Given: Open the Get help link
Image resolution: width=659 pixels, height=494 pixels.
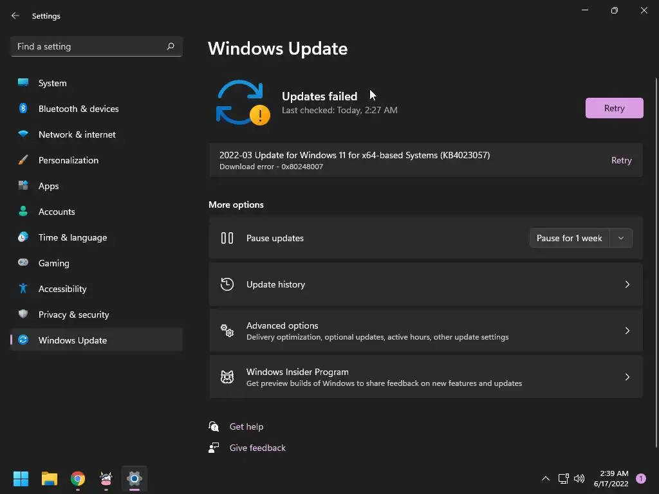Looking at the screenshot, I should click(246, 426).
